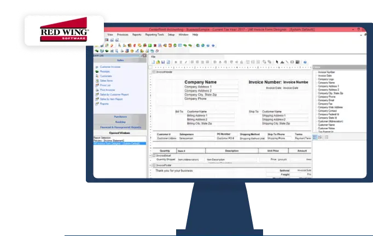
Task: Click the magnifier icon in second toolbar row
Action: [x=117, y=51]
